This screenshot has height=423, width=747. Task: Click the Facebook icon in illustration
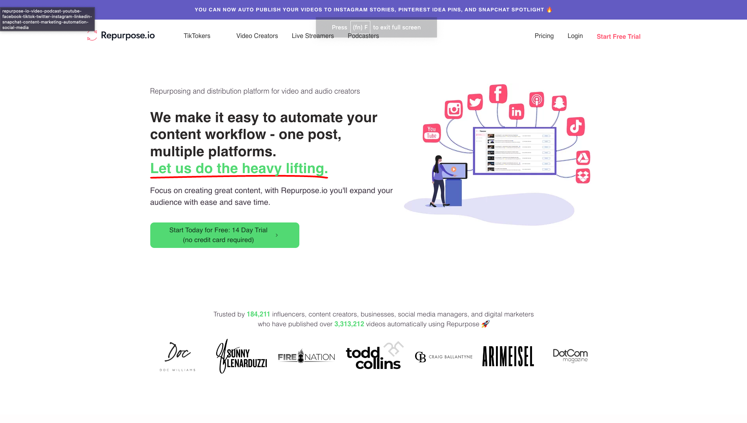[x=498, y=94]
